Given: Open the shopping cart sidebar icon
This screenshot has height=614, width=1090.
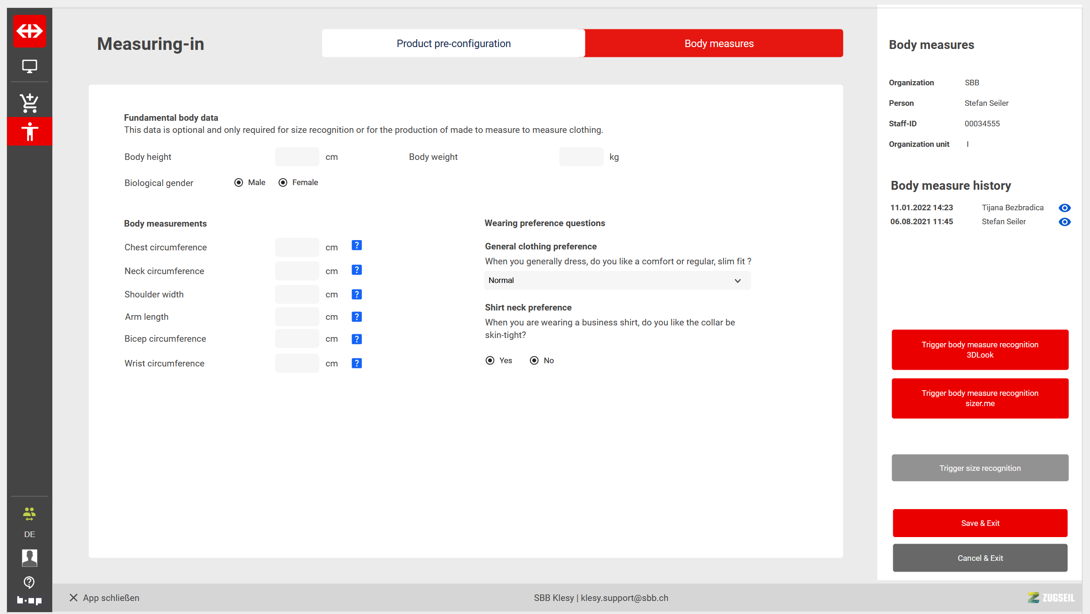Looking at the screenshot, I should tap(29, 103).
